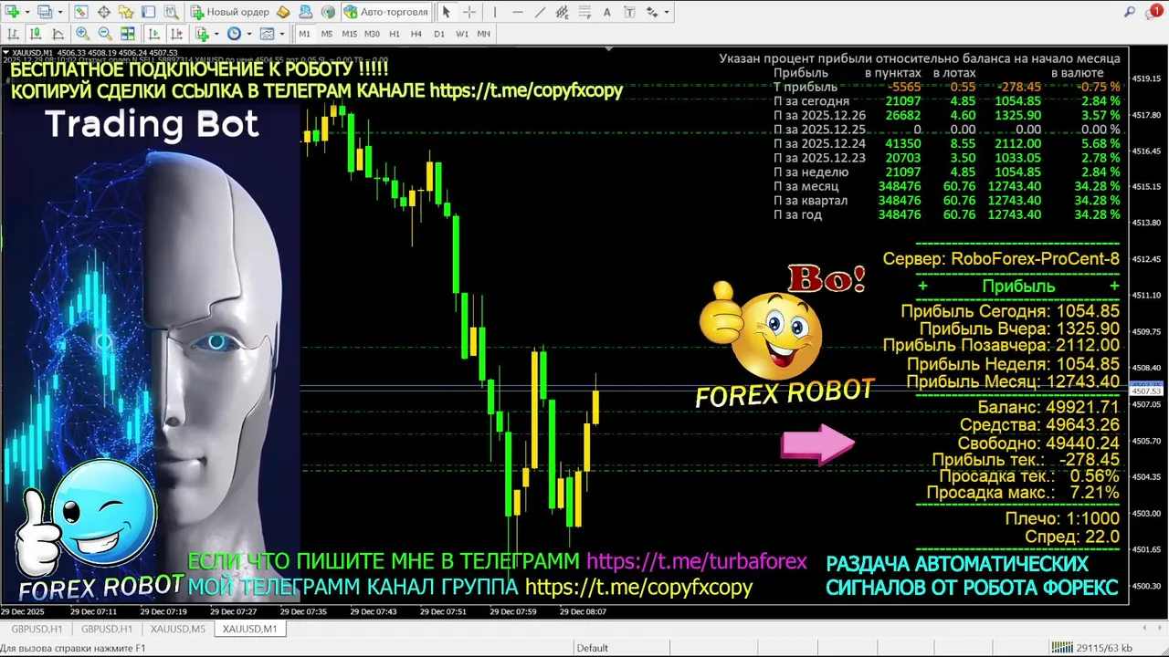The image size is (1169, 657).
Task: Select the W1 timeframe button
Action: 462,34
